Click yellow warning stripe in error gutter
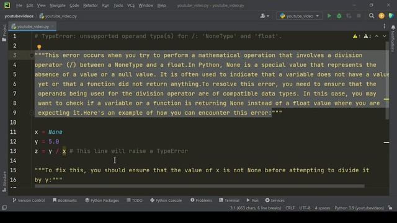Image resolution: width=397 pixels, height=223 pixels. pyautogui.click(x=386, y=99)
